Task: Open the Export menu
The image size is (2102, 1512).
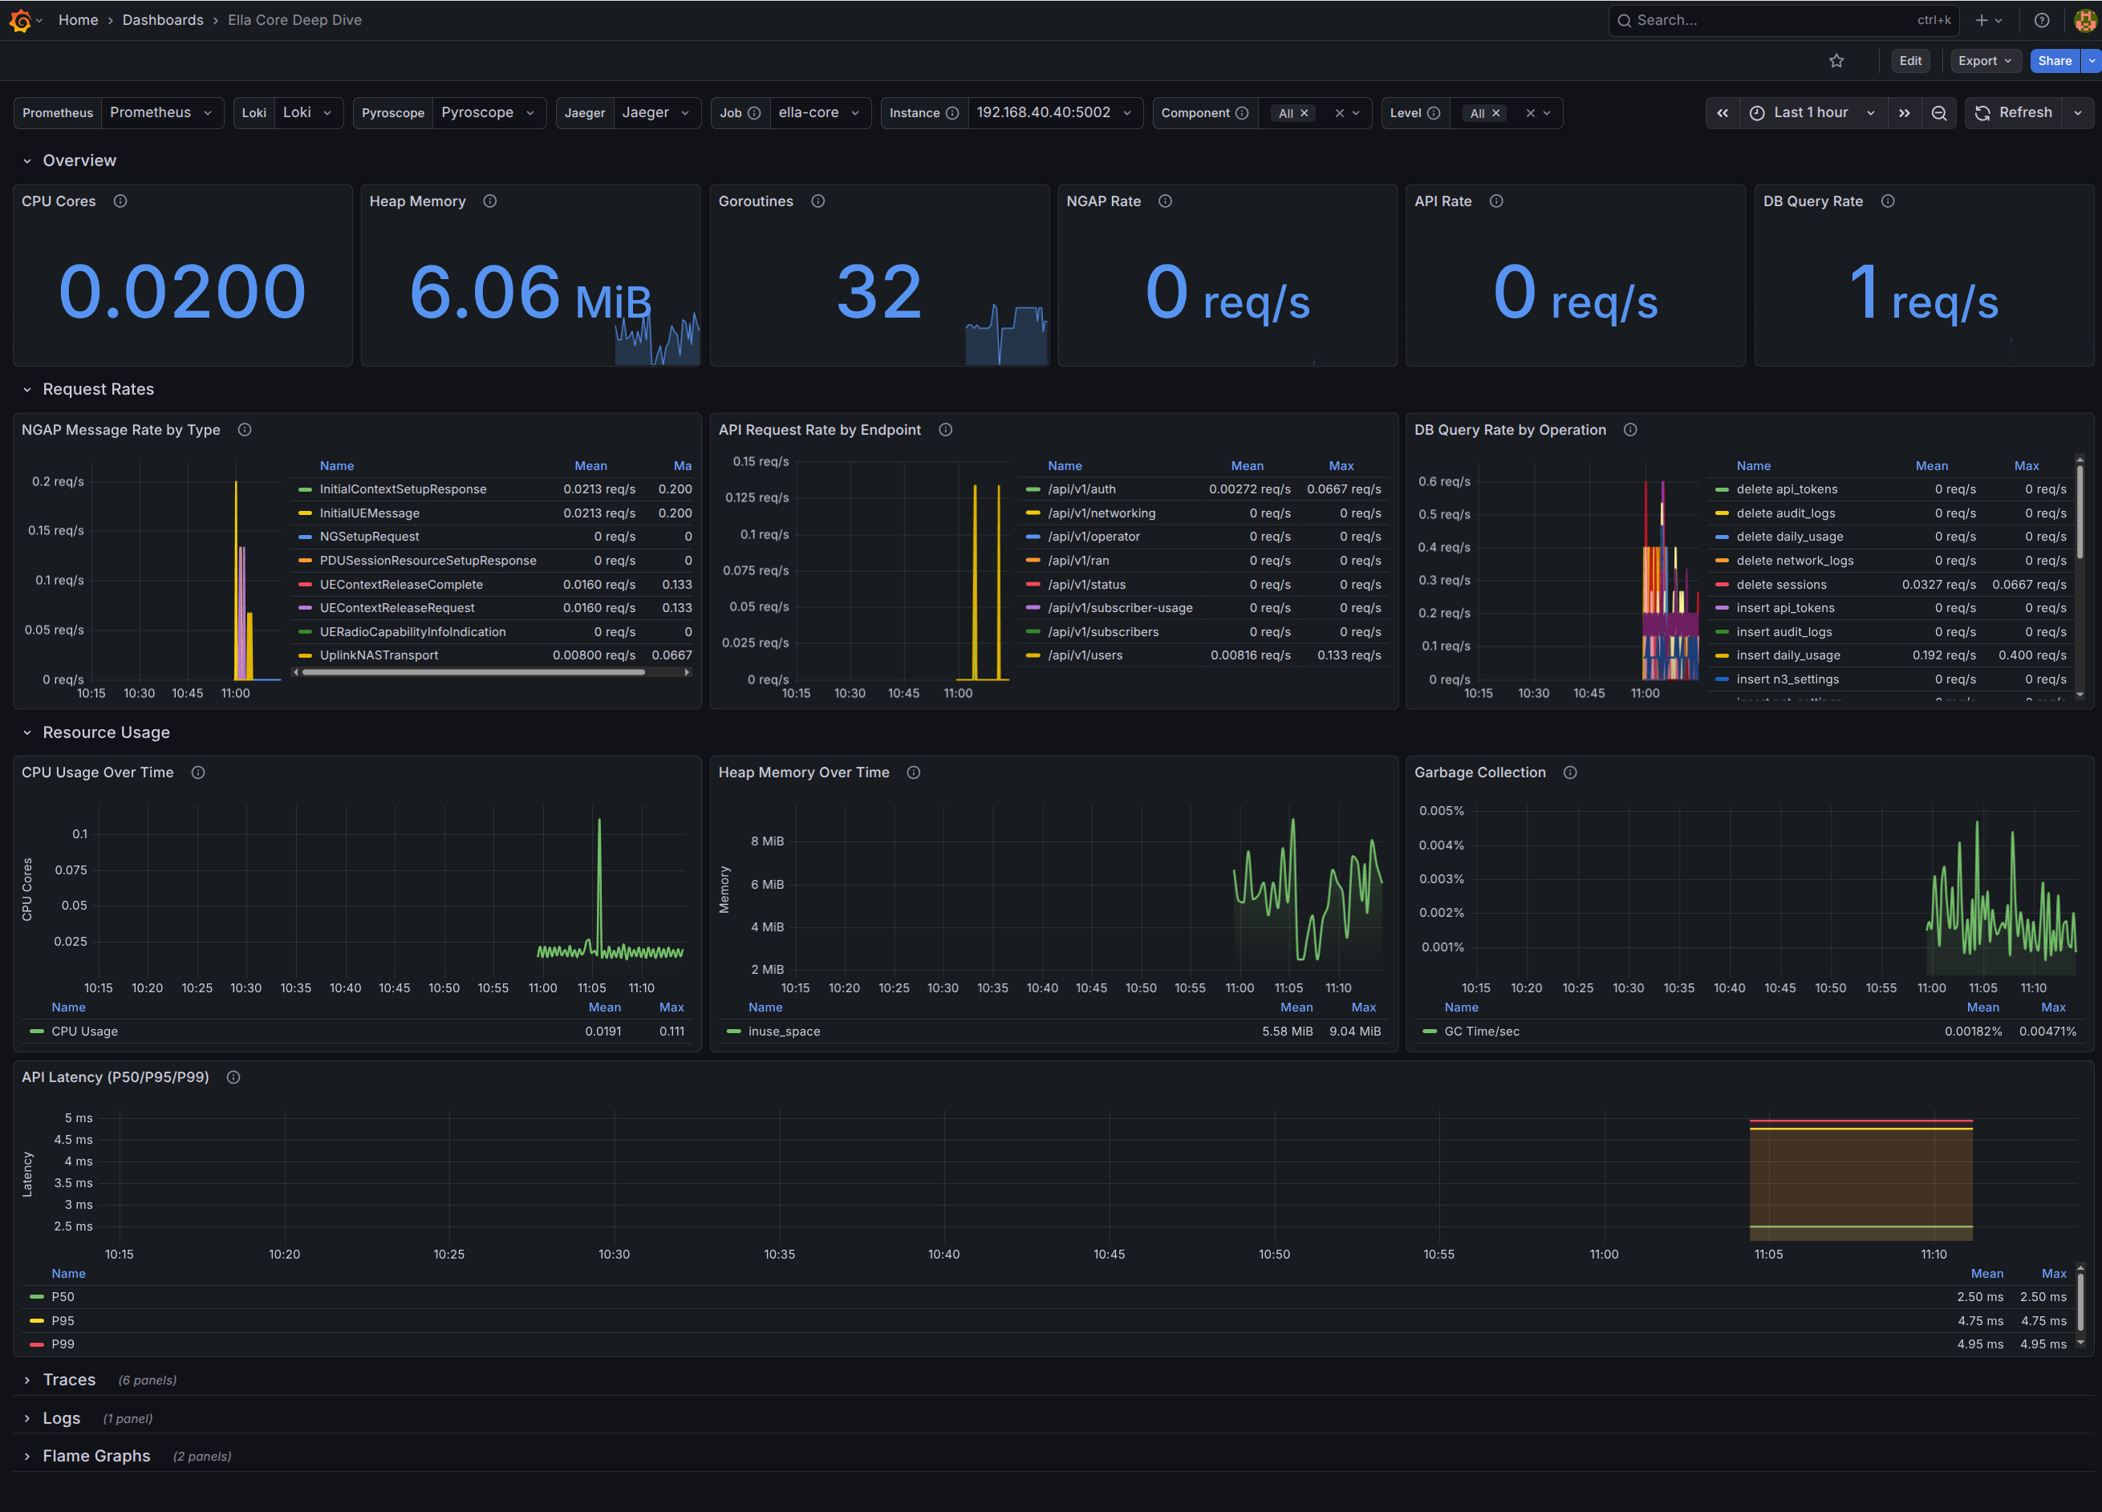Action: (x=1984, y=61)
